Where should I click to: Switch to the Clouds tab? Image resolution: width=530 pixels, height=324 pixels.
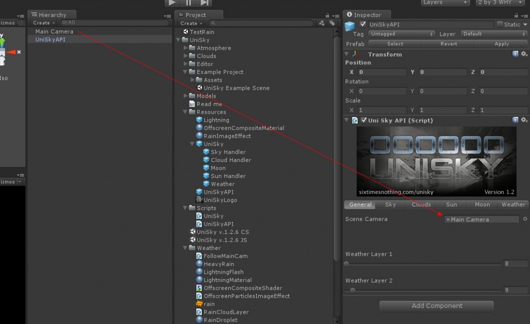pos(421,204)
